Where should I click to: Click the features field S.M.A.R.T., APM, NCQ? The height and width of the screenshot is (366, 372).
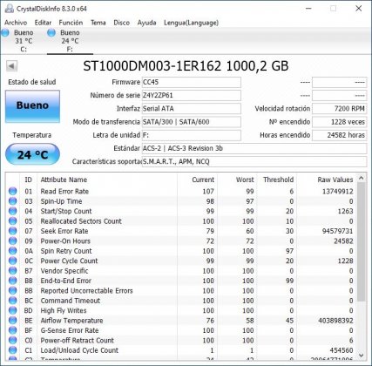(x=254, y=161)
